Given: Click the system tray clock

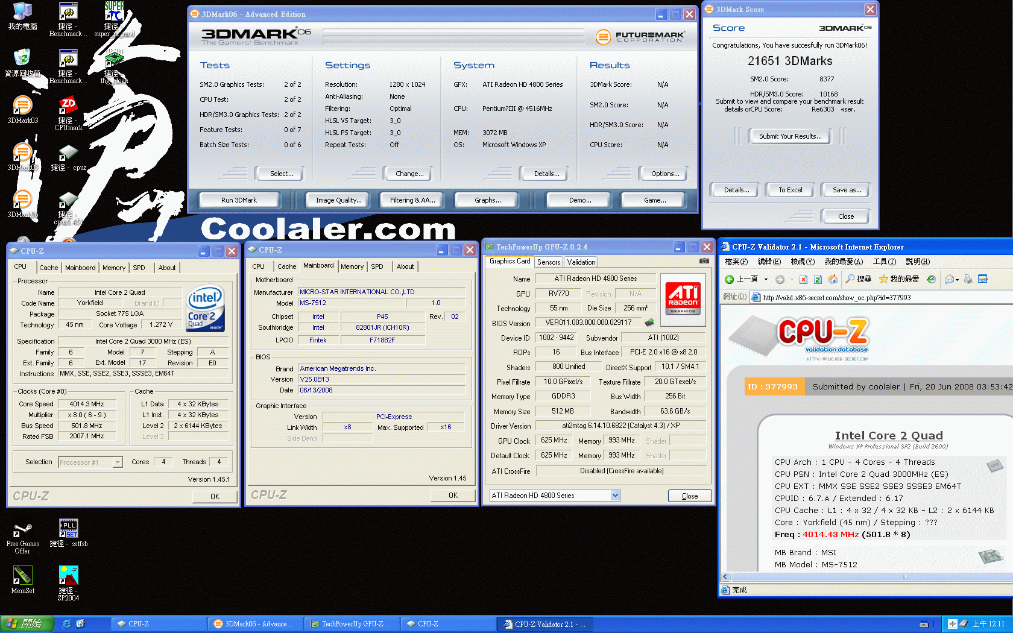Looking at the screenshot, I should [988, 624].
